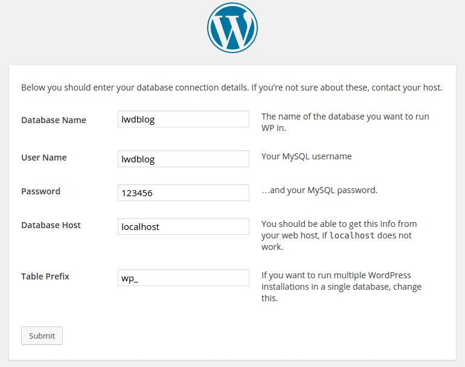This screenshot has height=367, width=465.
Task: Click the "Database Host" label
Action: pyautogui.click(x=51, y=225)
